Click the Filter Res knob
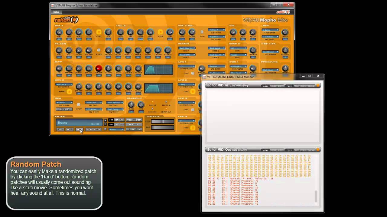387x217 pixels. pyautogui.click(x=69, y=50)
